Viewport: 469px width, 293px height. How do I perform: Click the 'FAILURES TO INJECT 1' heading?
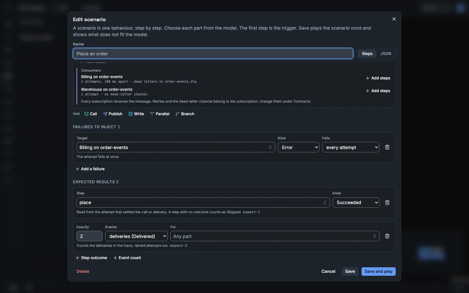(x=96, y=127)
